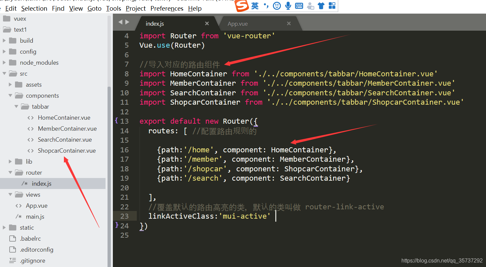Toggle Sogou English/Chinese mode button
The height and width of the screenshot is (267, 486).
[x=255, y=6]
